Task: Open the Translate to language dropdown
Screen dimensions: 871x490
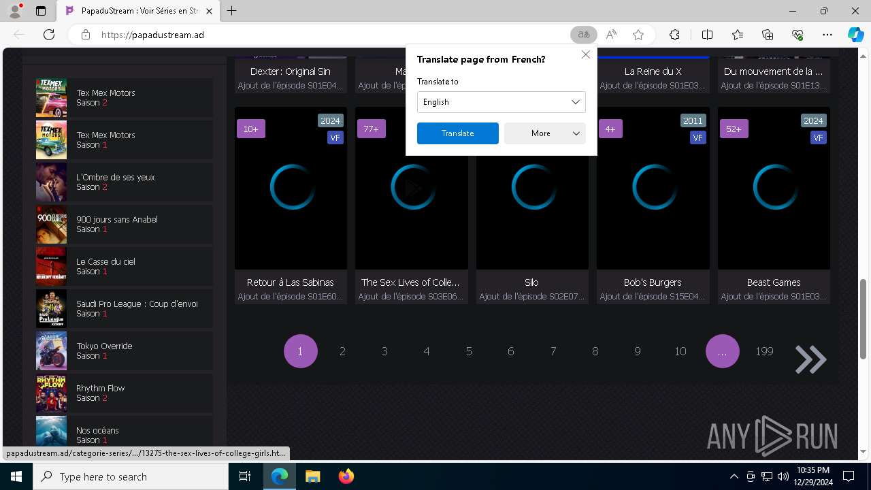Action: (501, 102)
